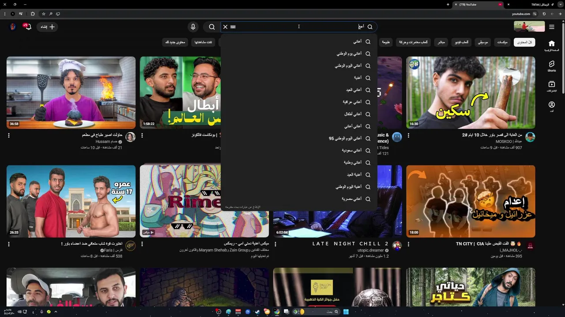565x317 pixels.
Task: Select the ميكسات filter chip
Action: point(502,42)
